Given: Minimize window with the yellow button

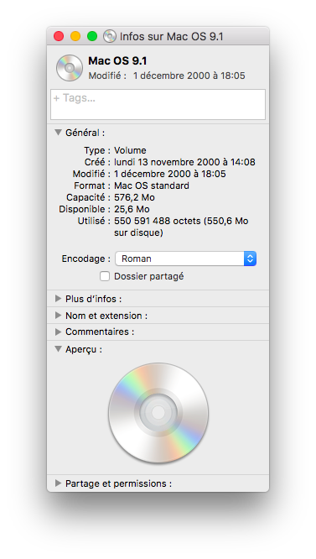Looking at the screenshot, I should point(75,36).
